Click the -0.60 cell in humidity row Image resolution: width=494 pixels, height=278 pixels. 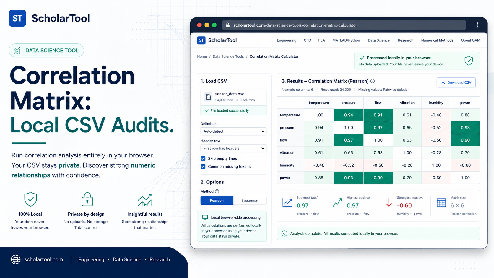465,165
